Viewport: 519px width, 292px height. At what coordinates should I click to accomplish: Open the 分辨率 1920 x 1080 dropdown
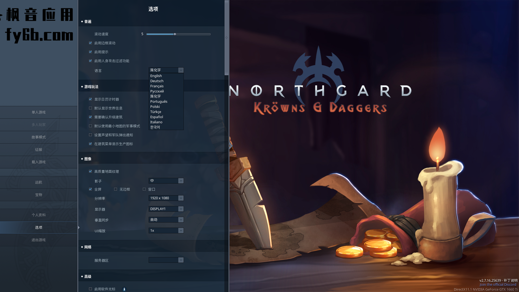(x=166, y=198)
